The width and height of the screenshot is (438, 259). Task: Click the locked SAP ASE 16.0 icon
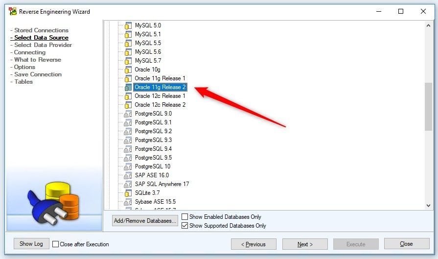point(128,175)
